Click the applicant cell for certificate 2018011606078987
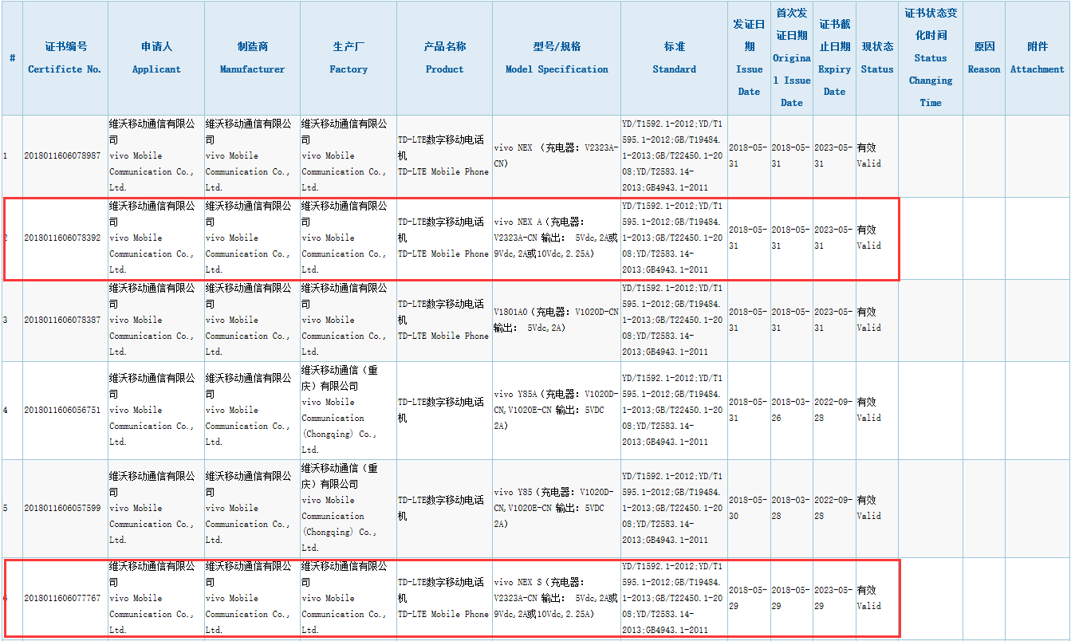This screenshot has height=641, width=1071. [156, 156]
